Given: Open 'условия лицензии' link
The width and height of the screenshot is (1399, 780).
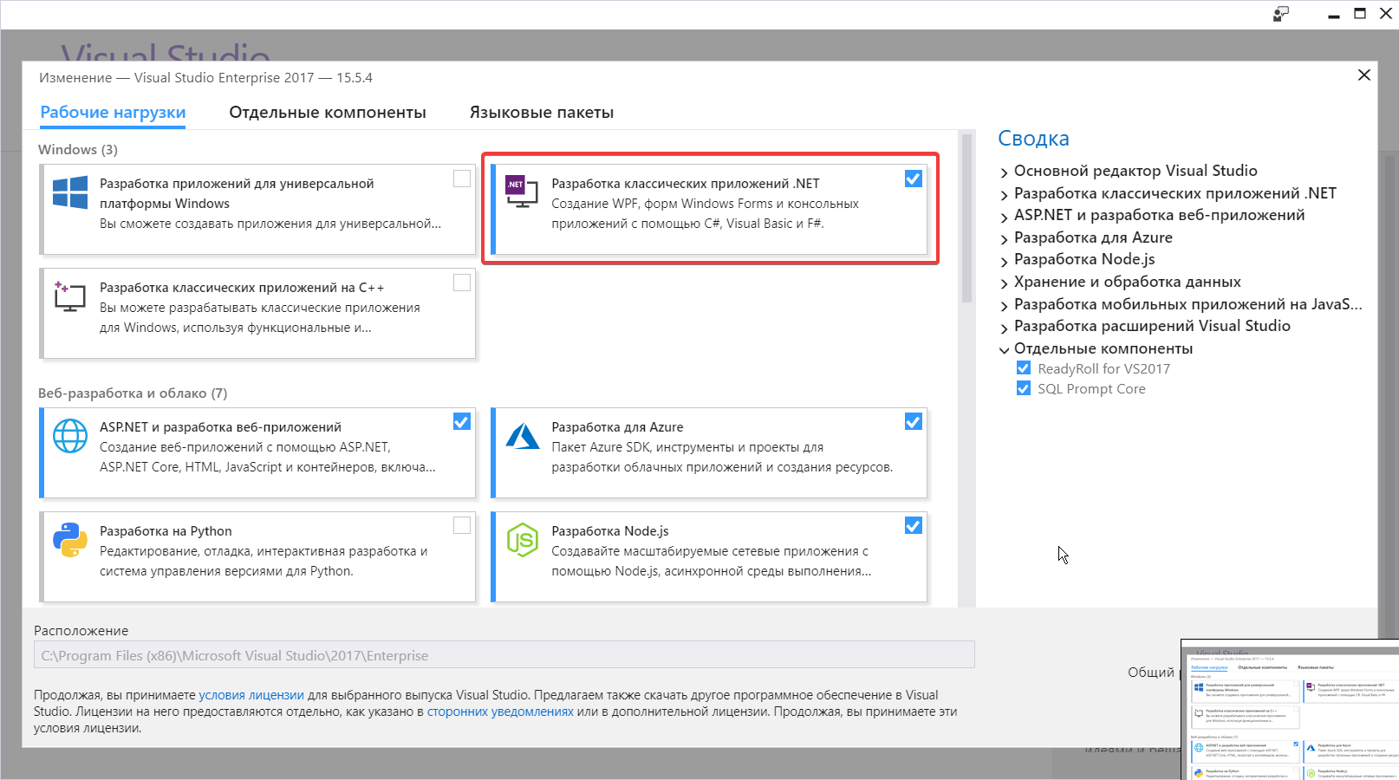Looking at the screenshot, I should pyautogui.click(x=251, y=695).
